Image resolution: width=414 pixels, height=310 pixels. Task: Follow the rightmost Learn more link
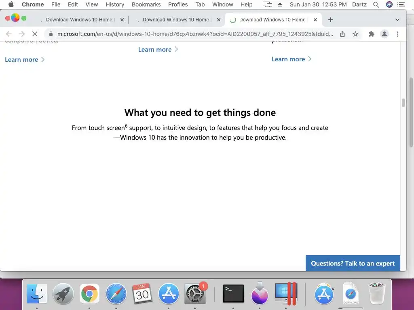(x=291, y=59)
